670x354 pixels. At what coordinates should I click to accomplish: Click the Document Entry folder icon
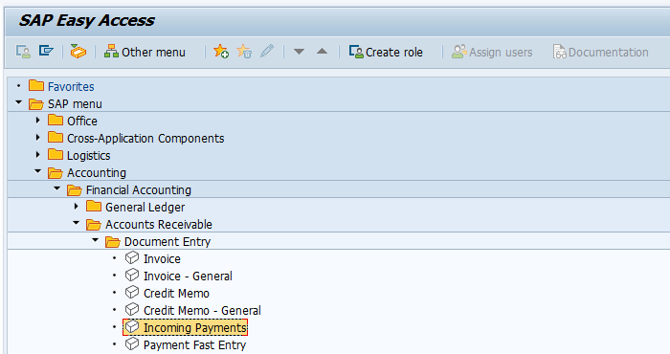click(x=113, y=241)
